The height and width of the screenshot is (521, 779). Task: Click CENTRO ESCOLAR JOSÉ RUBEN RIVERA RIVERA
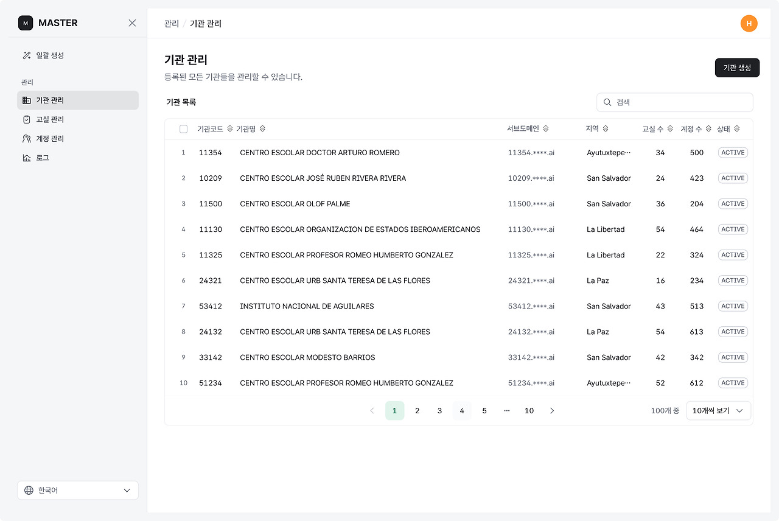tap(323, 178)
